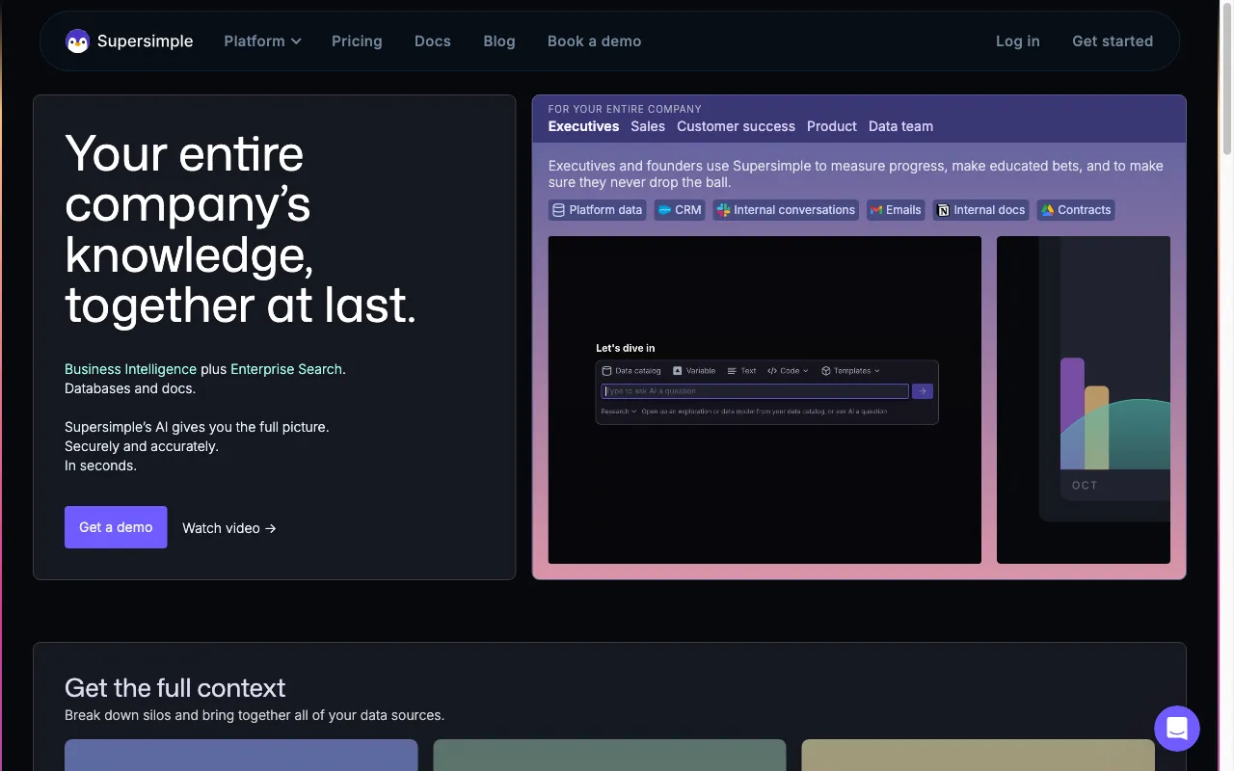Switch to the Product tab
Image resolution: width=1234 pixels, height=771 pixels.
tap(832, 126)
